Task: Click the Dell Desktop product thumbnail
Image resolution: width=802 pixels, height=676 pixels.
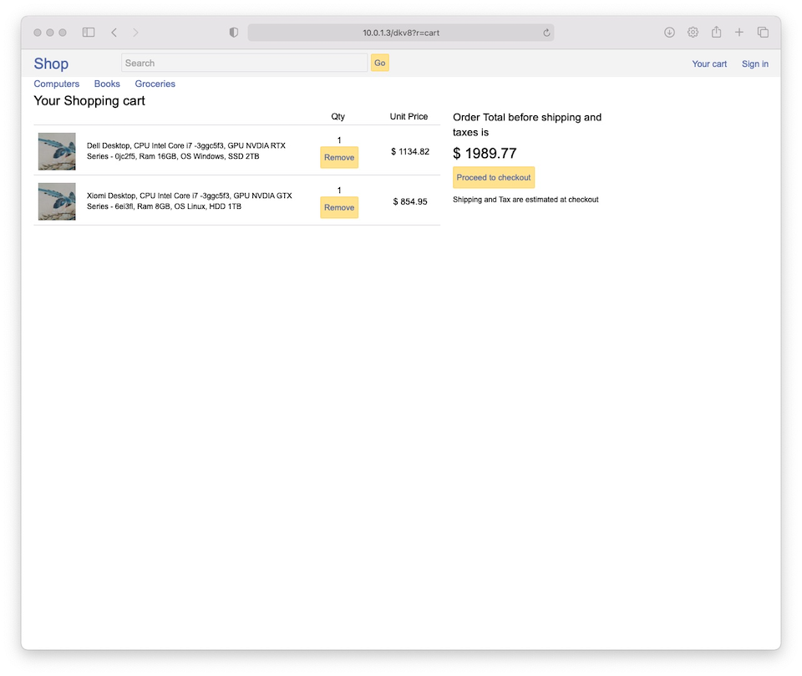Action: [x=57, y=151]
